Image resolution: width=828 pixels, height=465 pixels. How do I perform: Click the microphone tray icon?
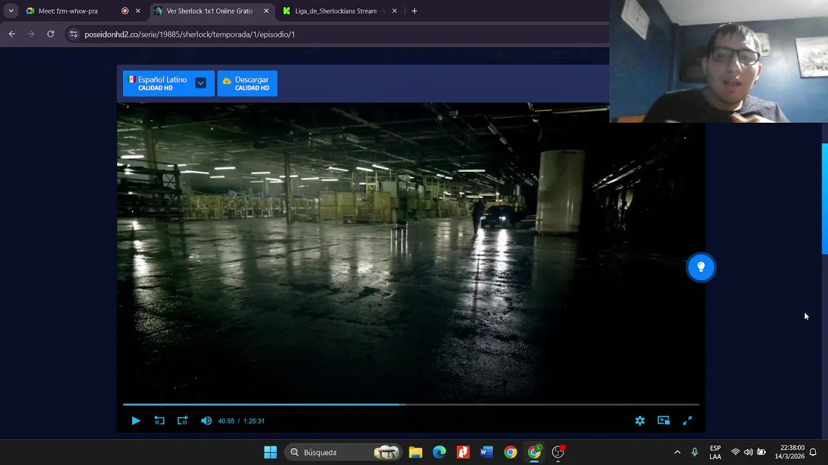point(695,452)
